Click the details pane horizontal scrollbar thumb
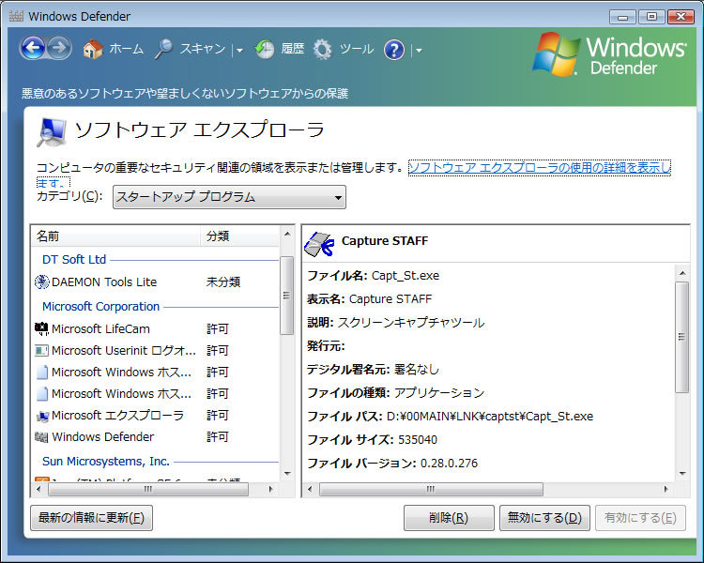The height and width of the screenshot is (563, 704). 431,490
